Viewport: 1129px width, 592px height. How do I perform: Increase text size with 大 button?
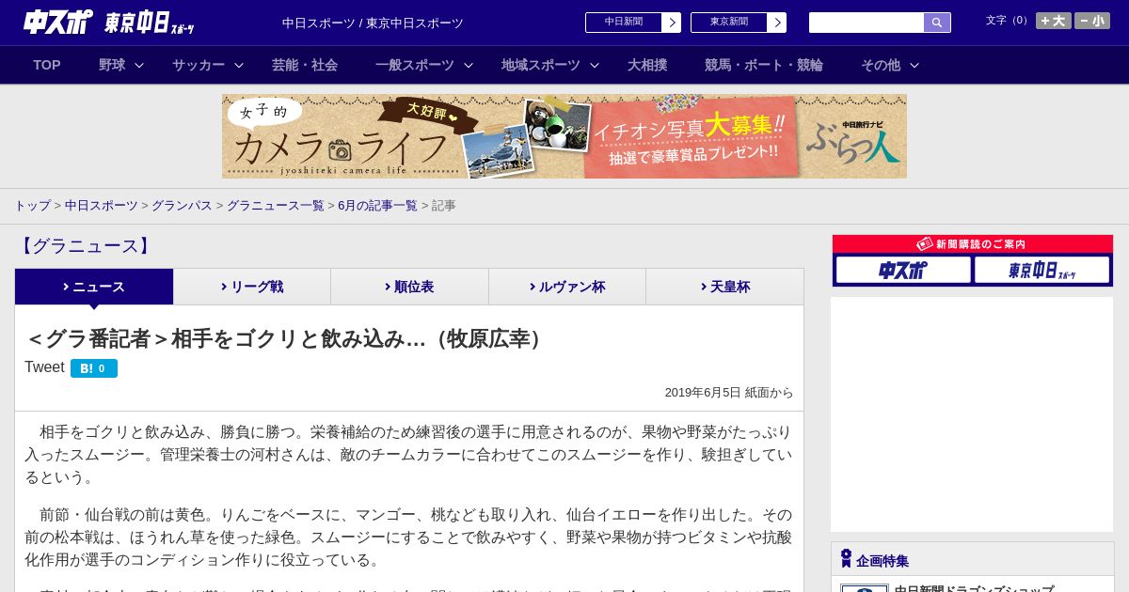1053,21
